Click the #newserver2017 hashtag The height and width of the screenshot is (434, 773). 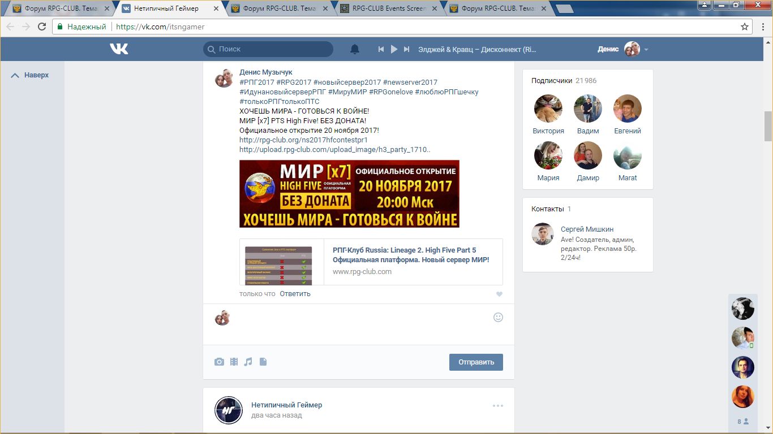click(x=410, y=82)
